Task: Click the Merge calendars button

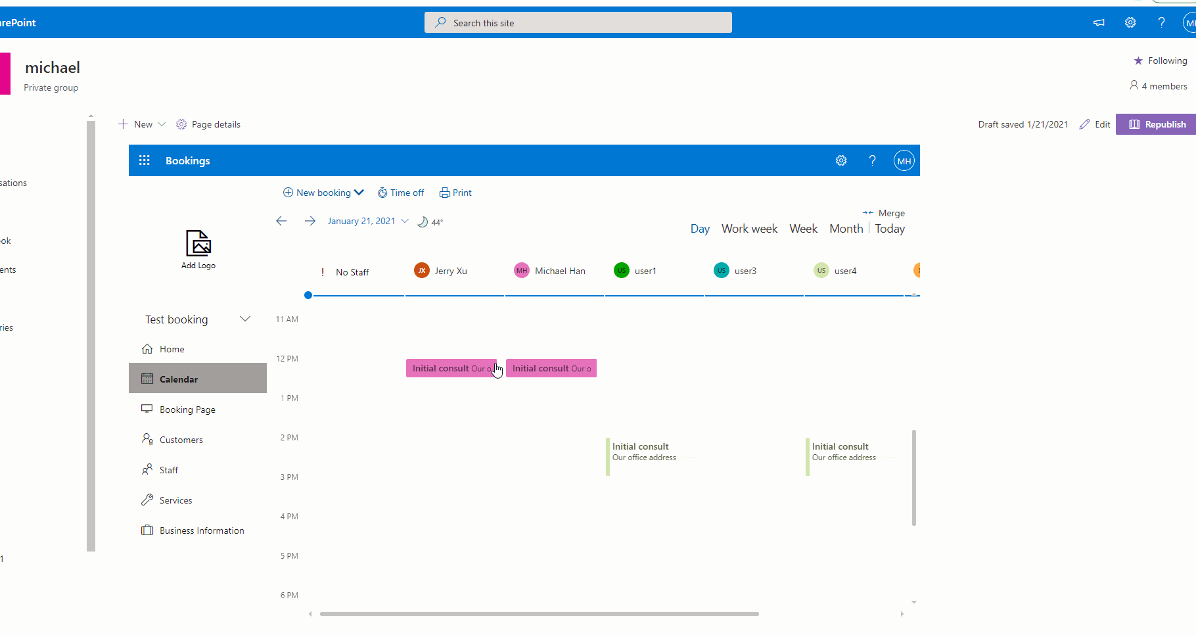Action: pyautogui.click(x=884, y=213)
